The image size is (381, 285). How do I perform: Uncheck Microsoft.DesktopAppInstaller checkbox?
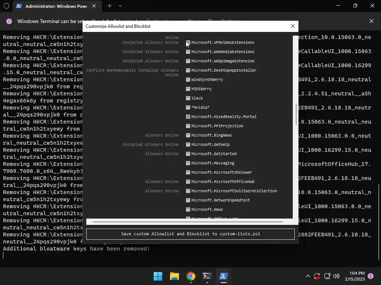188,70
